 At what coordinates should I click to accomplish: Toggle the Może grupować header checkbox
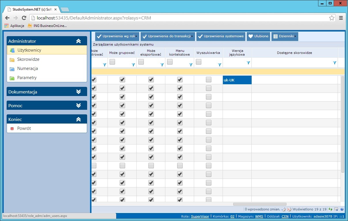click(112, 62)
